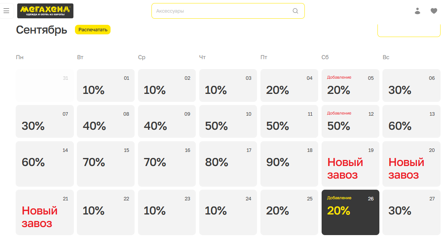Open the user profile icon
This screenshot has height=237, width=444.
tap(417, 11)
